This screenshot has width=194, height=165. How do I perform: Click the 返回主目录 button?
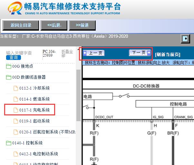pos(21,25)
